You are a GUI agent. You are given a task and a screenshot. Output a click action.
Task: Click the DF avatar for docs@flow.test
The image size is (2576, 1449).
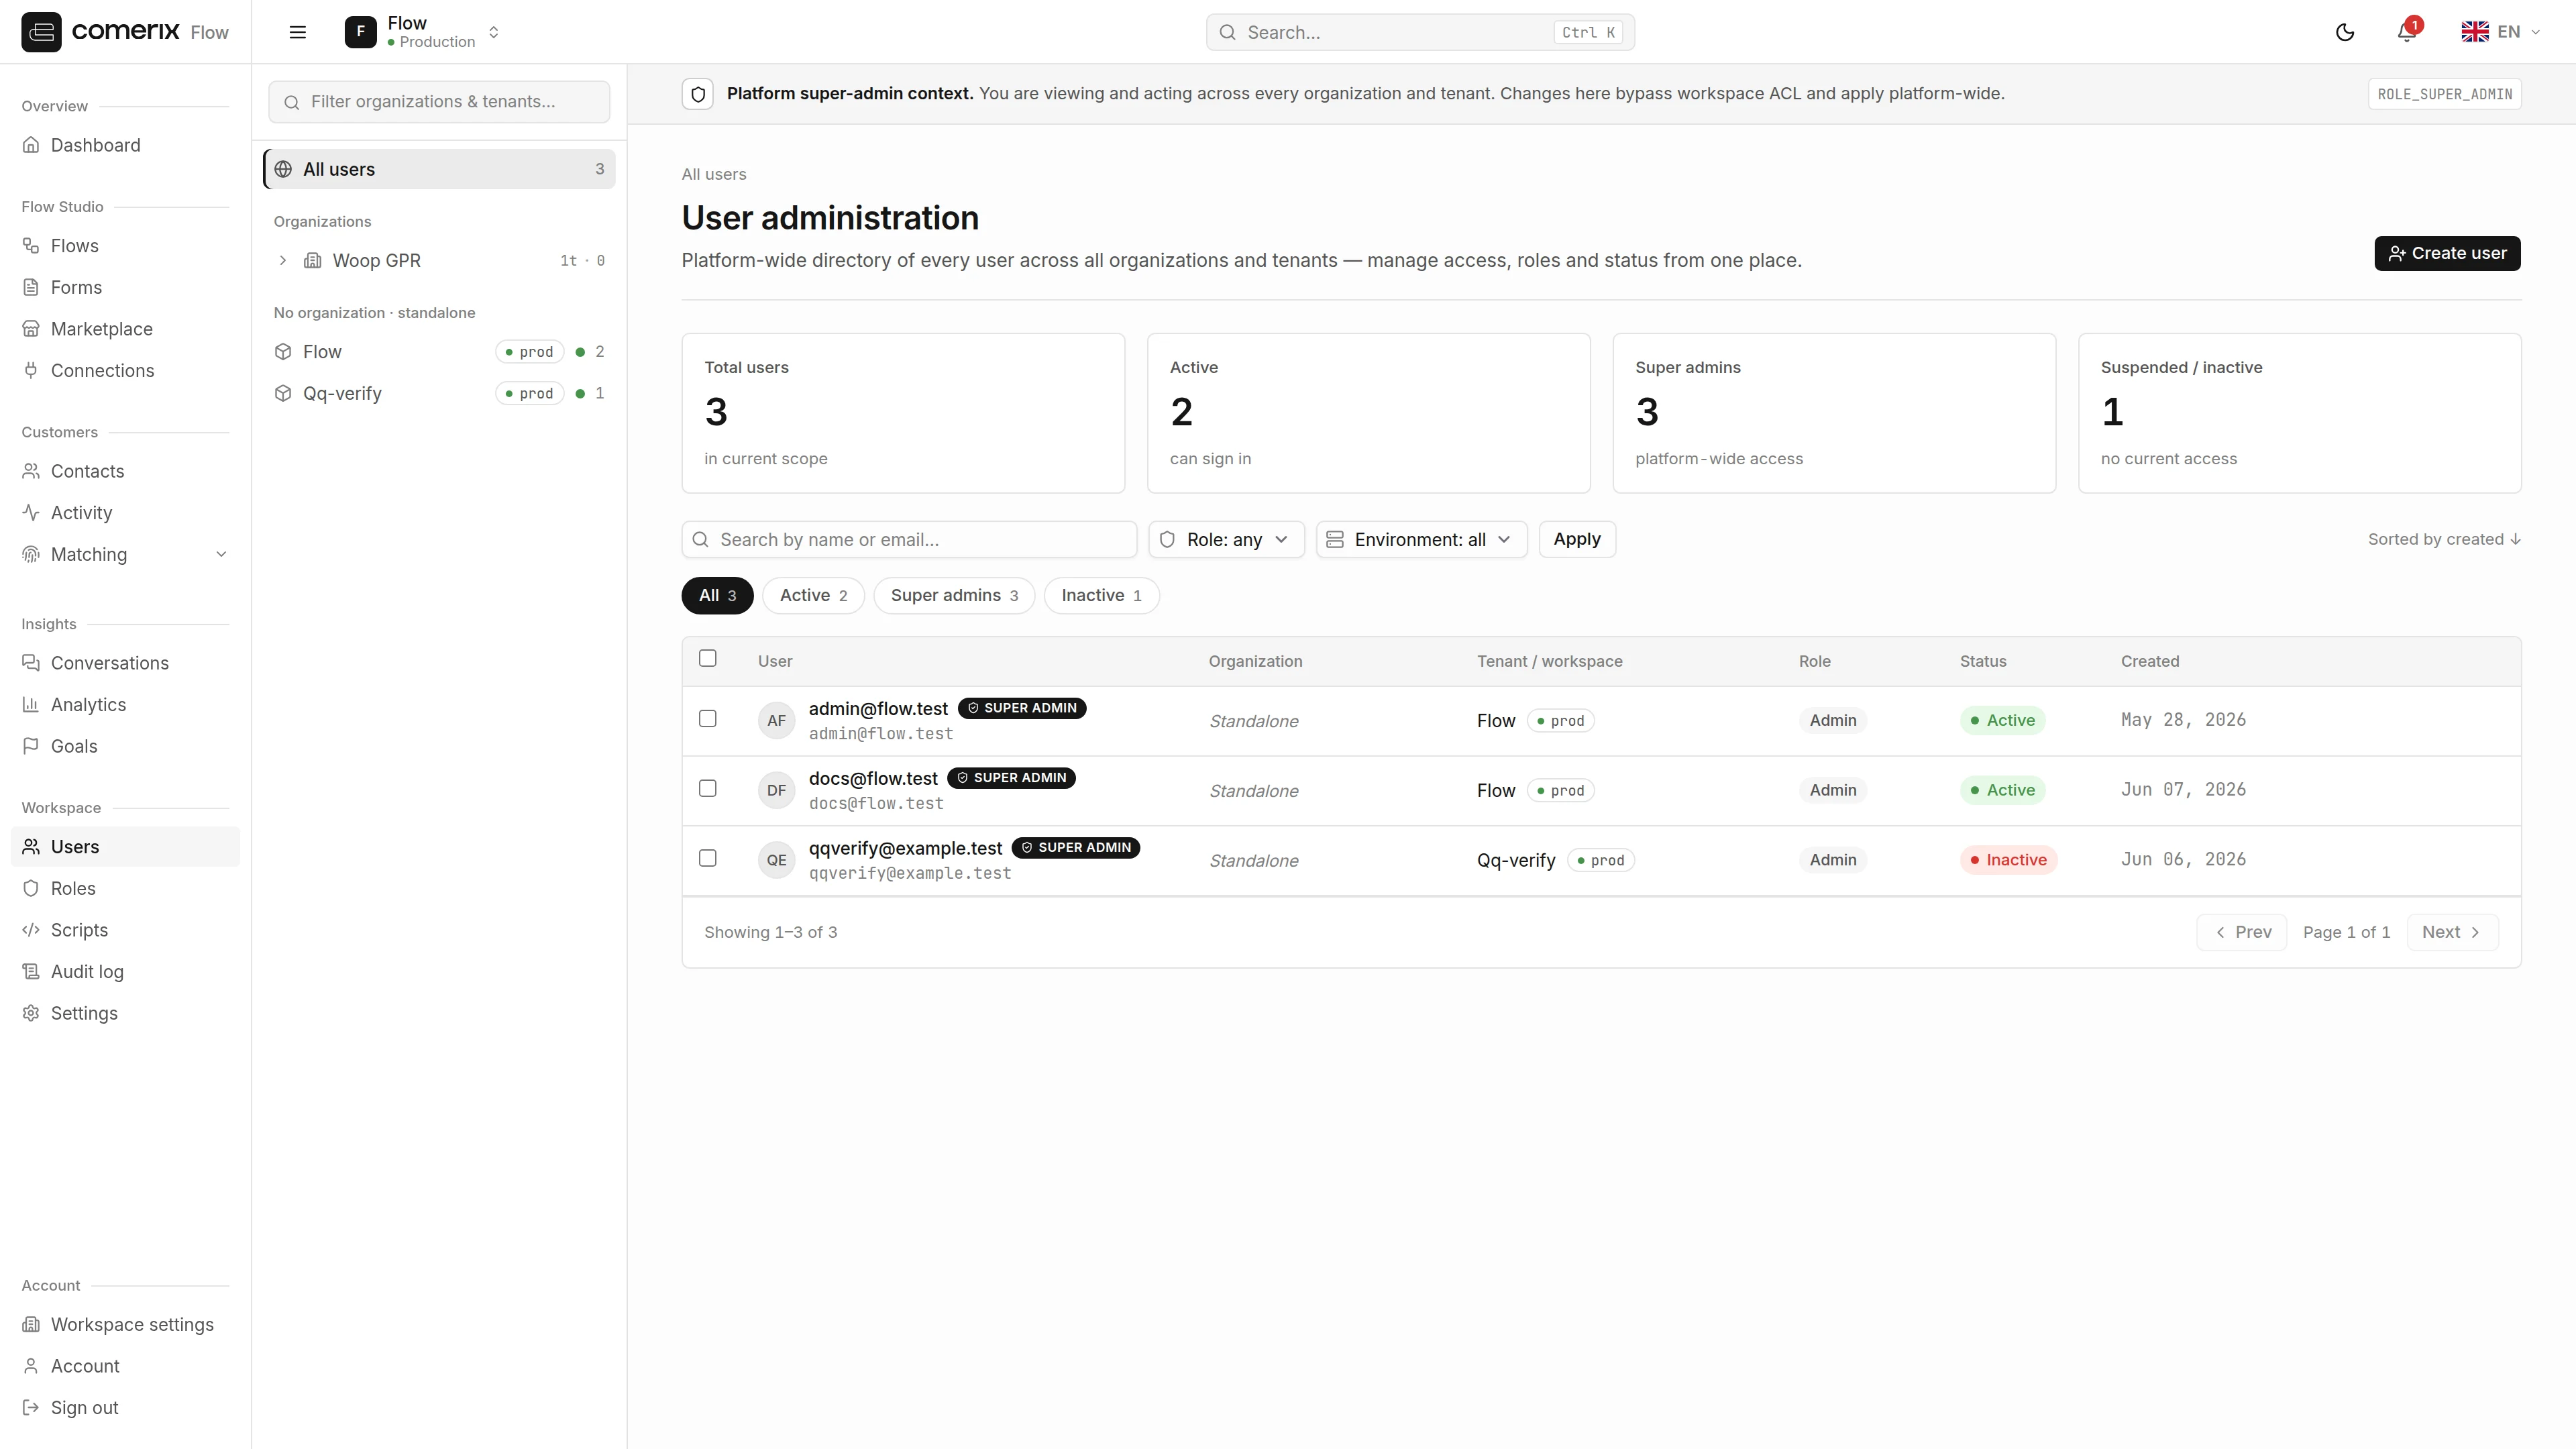pos(776,790)
